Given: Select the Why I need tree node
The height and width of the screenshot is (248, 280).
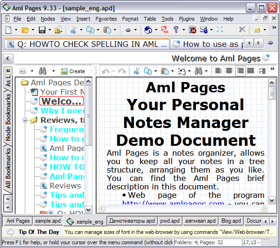Looking at the screenshot, I should [x=62, y=111].
